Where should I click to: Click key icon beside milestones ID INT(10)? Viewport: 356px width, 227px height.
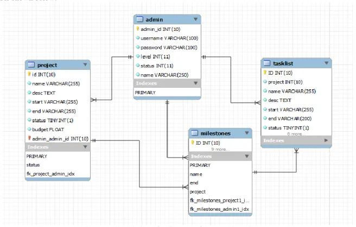[193, 142]
